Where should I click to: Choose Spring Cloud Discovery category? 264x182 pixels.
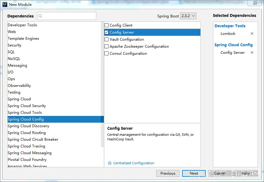click(x=54, y=126)
